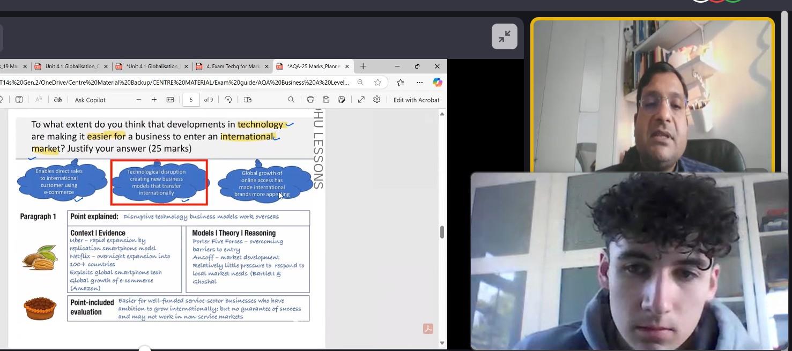The image size is (792, 351).
Task: Click Ask Copilot button
Action: point(90,100)
